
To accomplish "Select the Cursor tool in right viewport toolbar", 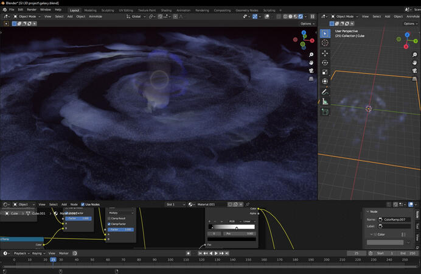I will coord(325,43).
